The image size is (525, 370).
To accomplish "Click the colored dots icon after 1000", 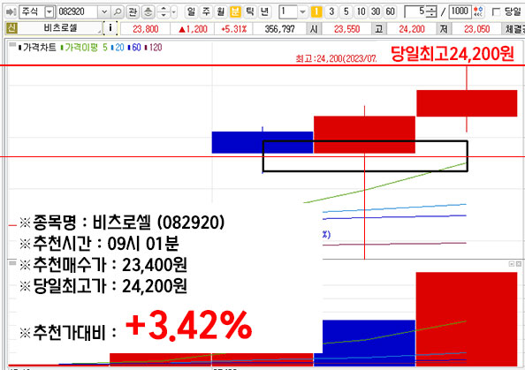I will [478, 11].
